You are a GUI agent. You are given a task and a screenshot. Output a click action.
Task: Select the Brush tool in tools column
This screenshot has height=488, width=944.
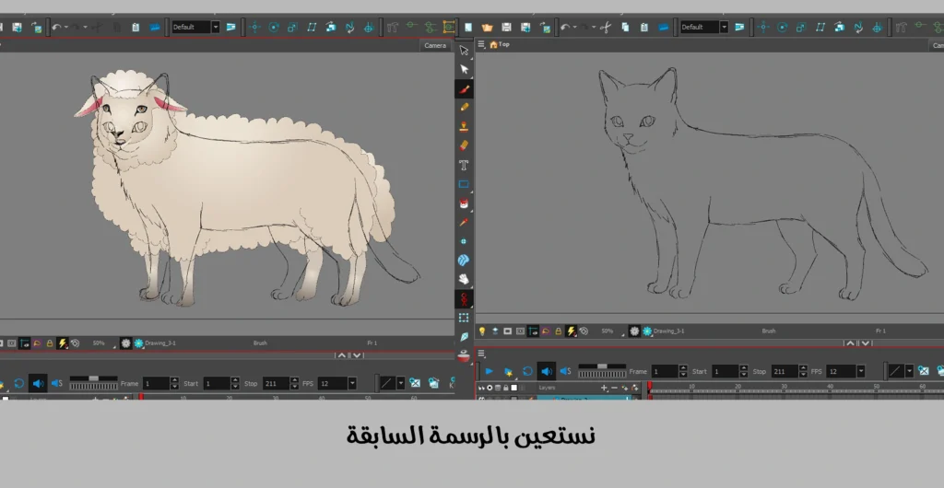coord(464,89)
